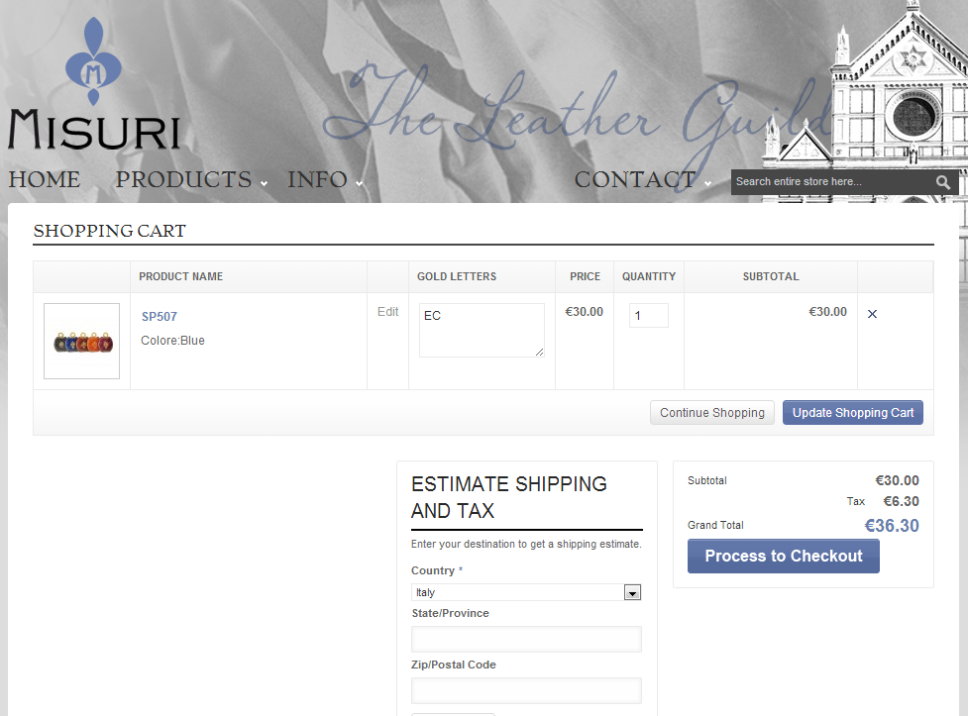Remove SP507 item with X icon
The height and width of the screenshot is (716, 968).
tap(872, 314)
